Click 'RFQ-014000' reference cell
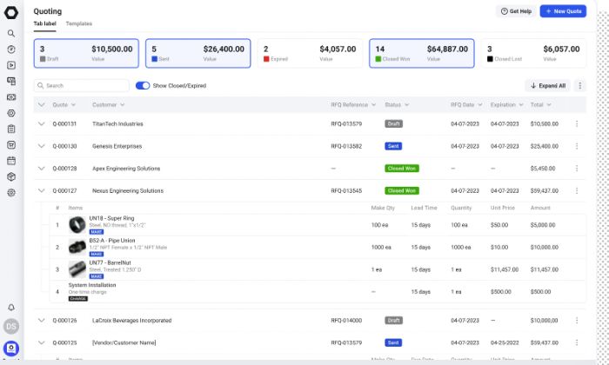This screenshot has width=609, height=365. pos(346,321)
